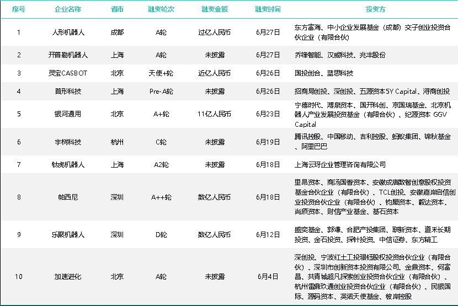Screen dimensions: 458x306
Task: Click the amount 11亿人民币
Action: (215, 114)
